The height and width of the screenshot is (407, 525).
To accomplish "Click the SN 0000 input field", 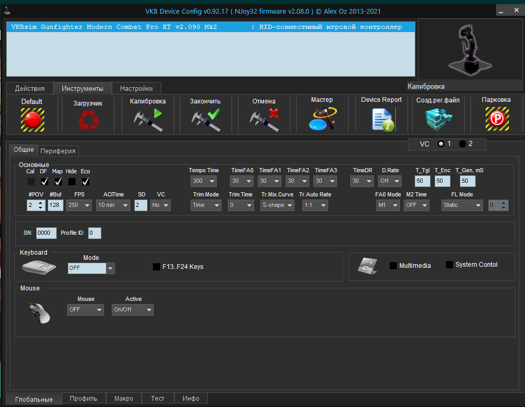I will 46,233.
